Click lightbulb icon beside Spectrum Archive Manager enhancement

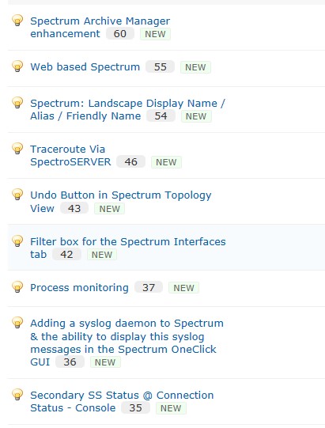pyautogui.click(x=17, y=21)
